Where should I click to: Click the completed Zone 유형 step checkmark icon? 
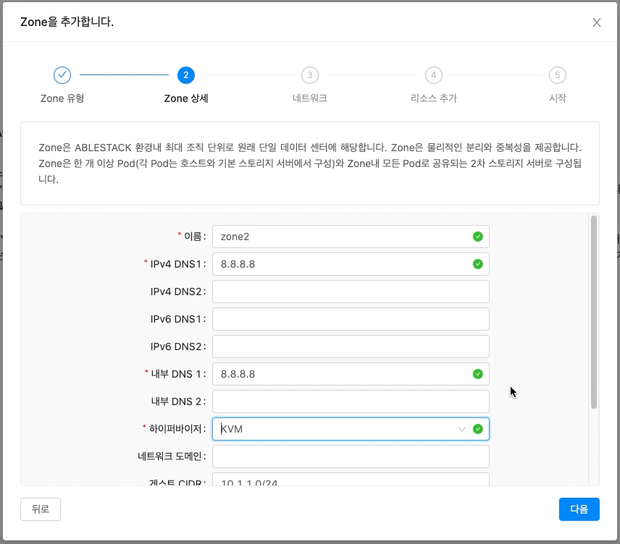(62, 75)
